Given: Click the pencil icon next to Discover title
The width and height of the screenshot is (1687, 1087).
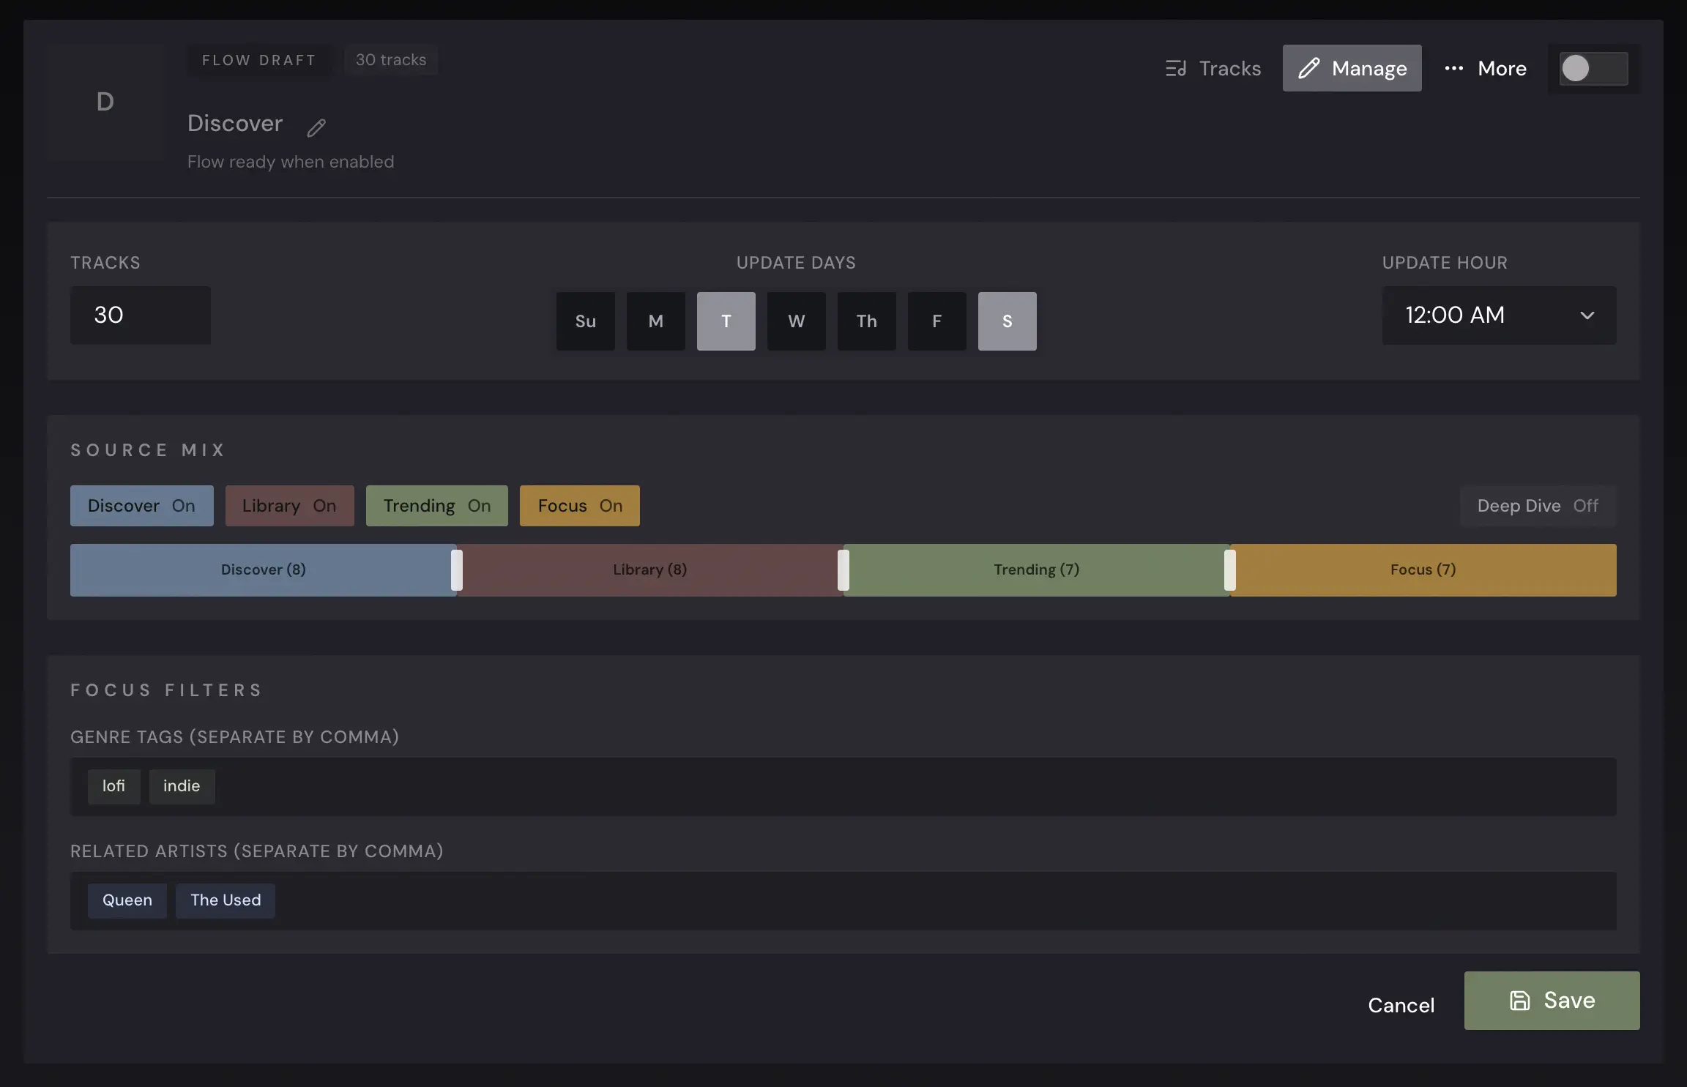Looking at the screenshot, I should 316,127.
